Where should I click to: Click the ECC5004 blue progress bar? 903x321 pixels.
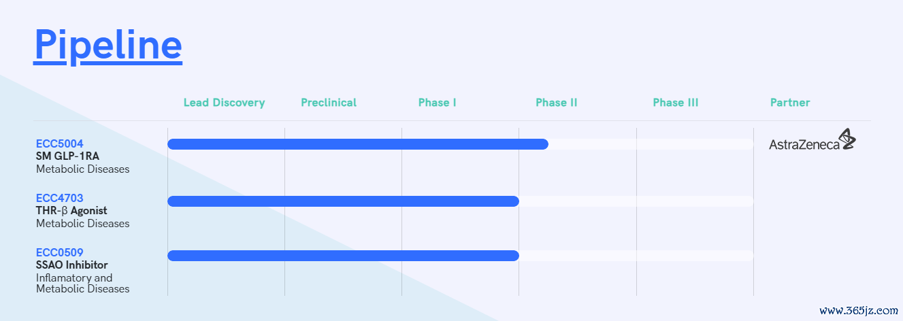click(x=358, y=144)
